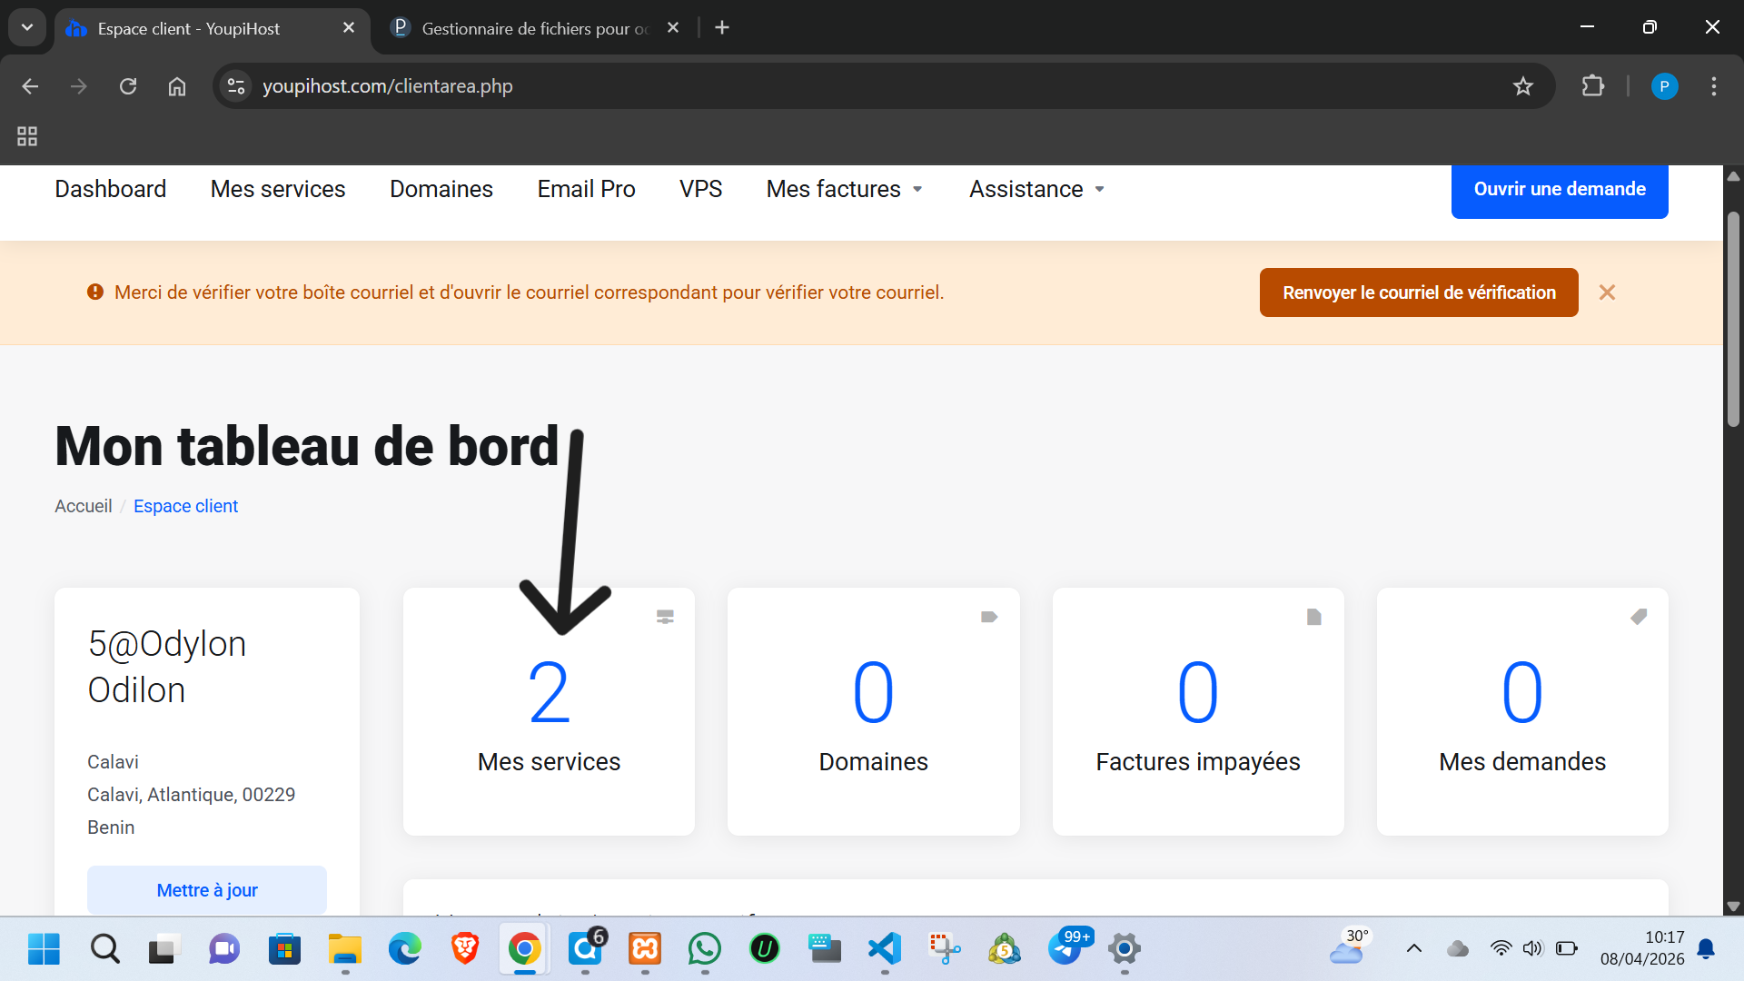Click the Ouvrir une demande button

click(1559, 190)
